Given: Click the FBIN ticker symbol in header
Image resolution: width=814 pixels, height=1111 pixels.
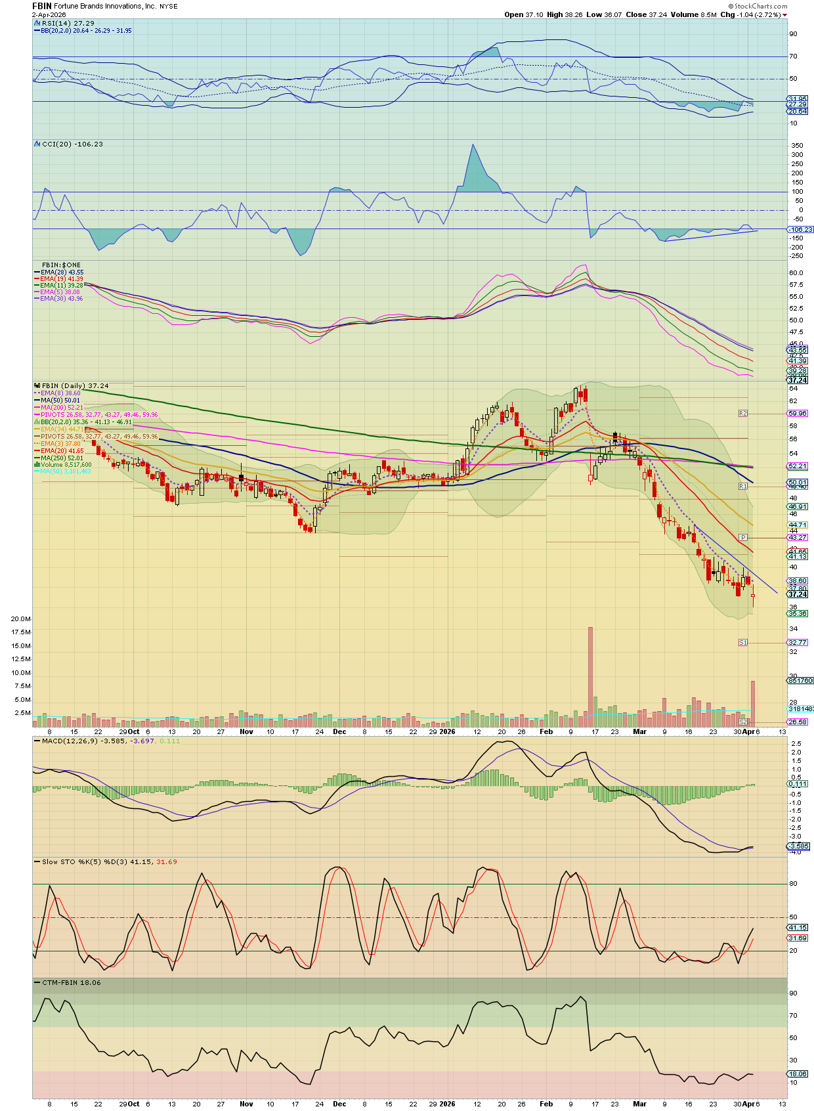Looking at the screenshot, I should coord(42,6).
